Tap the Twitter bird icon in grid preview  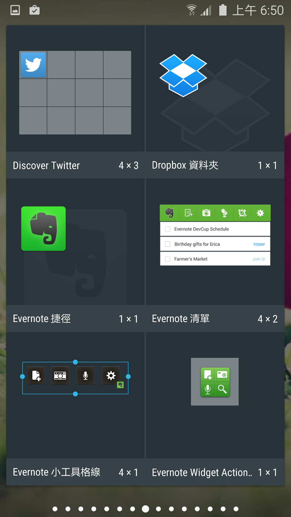[33, 65]
